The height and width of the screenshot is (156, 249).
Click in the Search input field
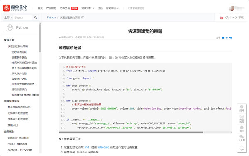(x=23, y=17)
